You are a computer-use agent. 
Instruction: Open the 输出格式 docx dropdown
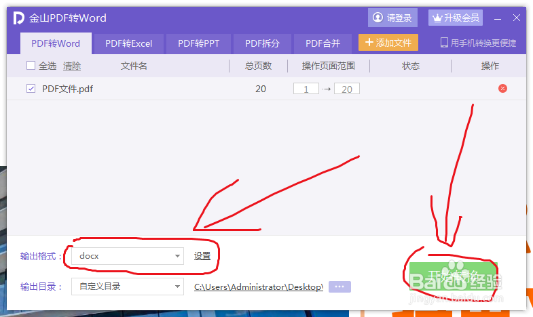click(x=128, y=256)
